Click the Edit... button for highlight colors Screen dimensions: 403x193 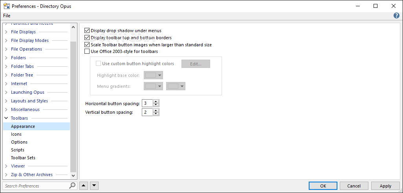[x=196, y=64]
